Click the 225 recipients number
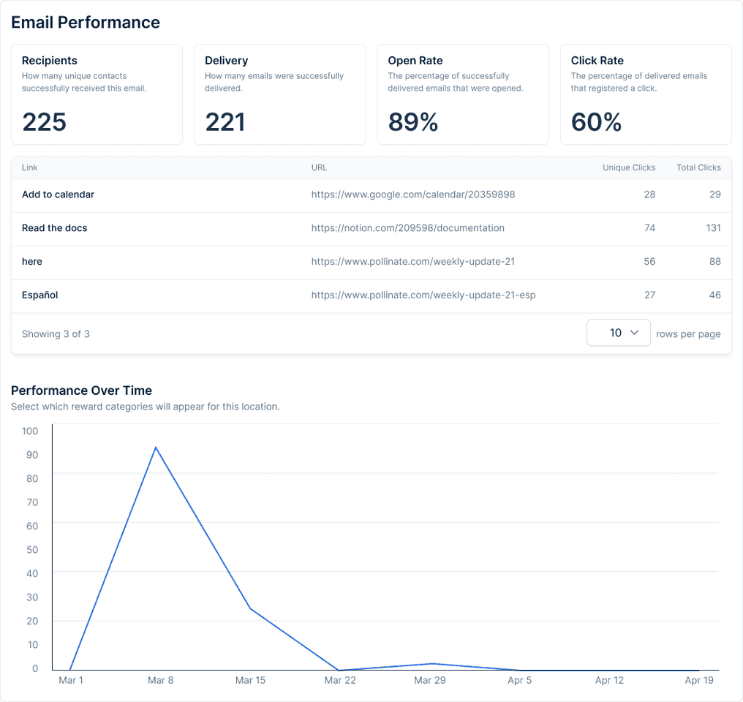 point(44,122)
